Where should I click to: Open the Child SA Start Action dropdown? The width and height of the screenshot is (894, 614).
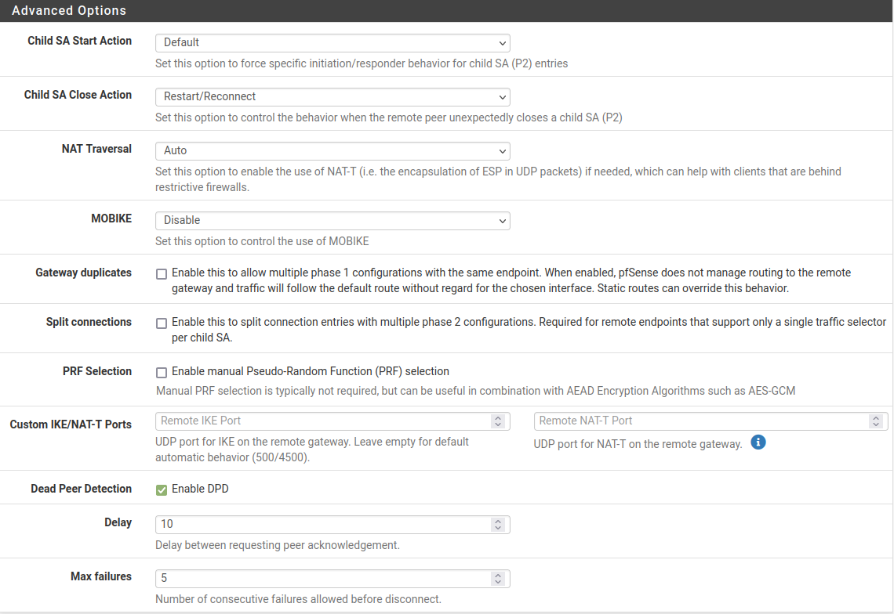point(333,42)
